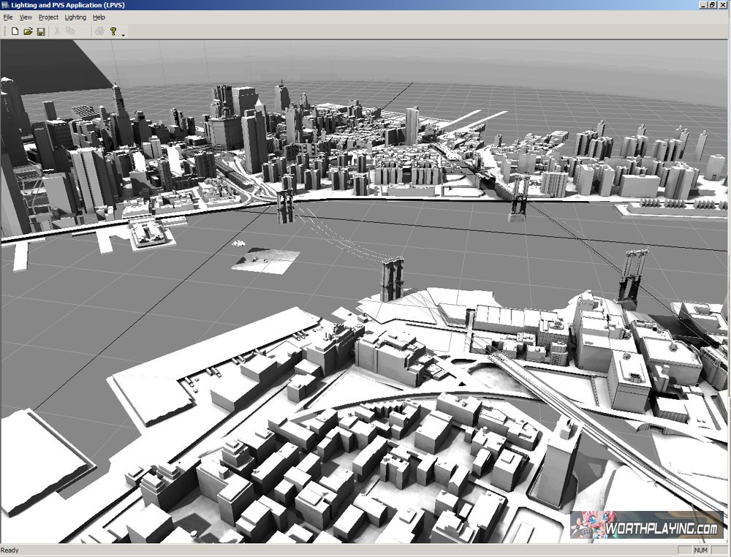Save the project with the floppy disk icon
This screenshot has height=557, width=731.
pyautogui.click(x=41, y=31)
